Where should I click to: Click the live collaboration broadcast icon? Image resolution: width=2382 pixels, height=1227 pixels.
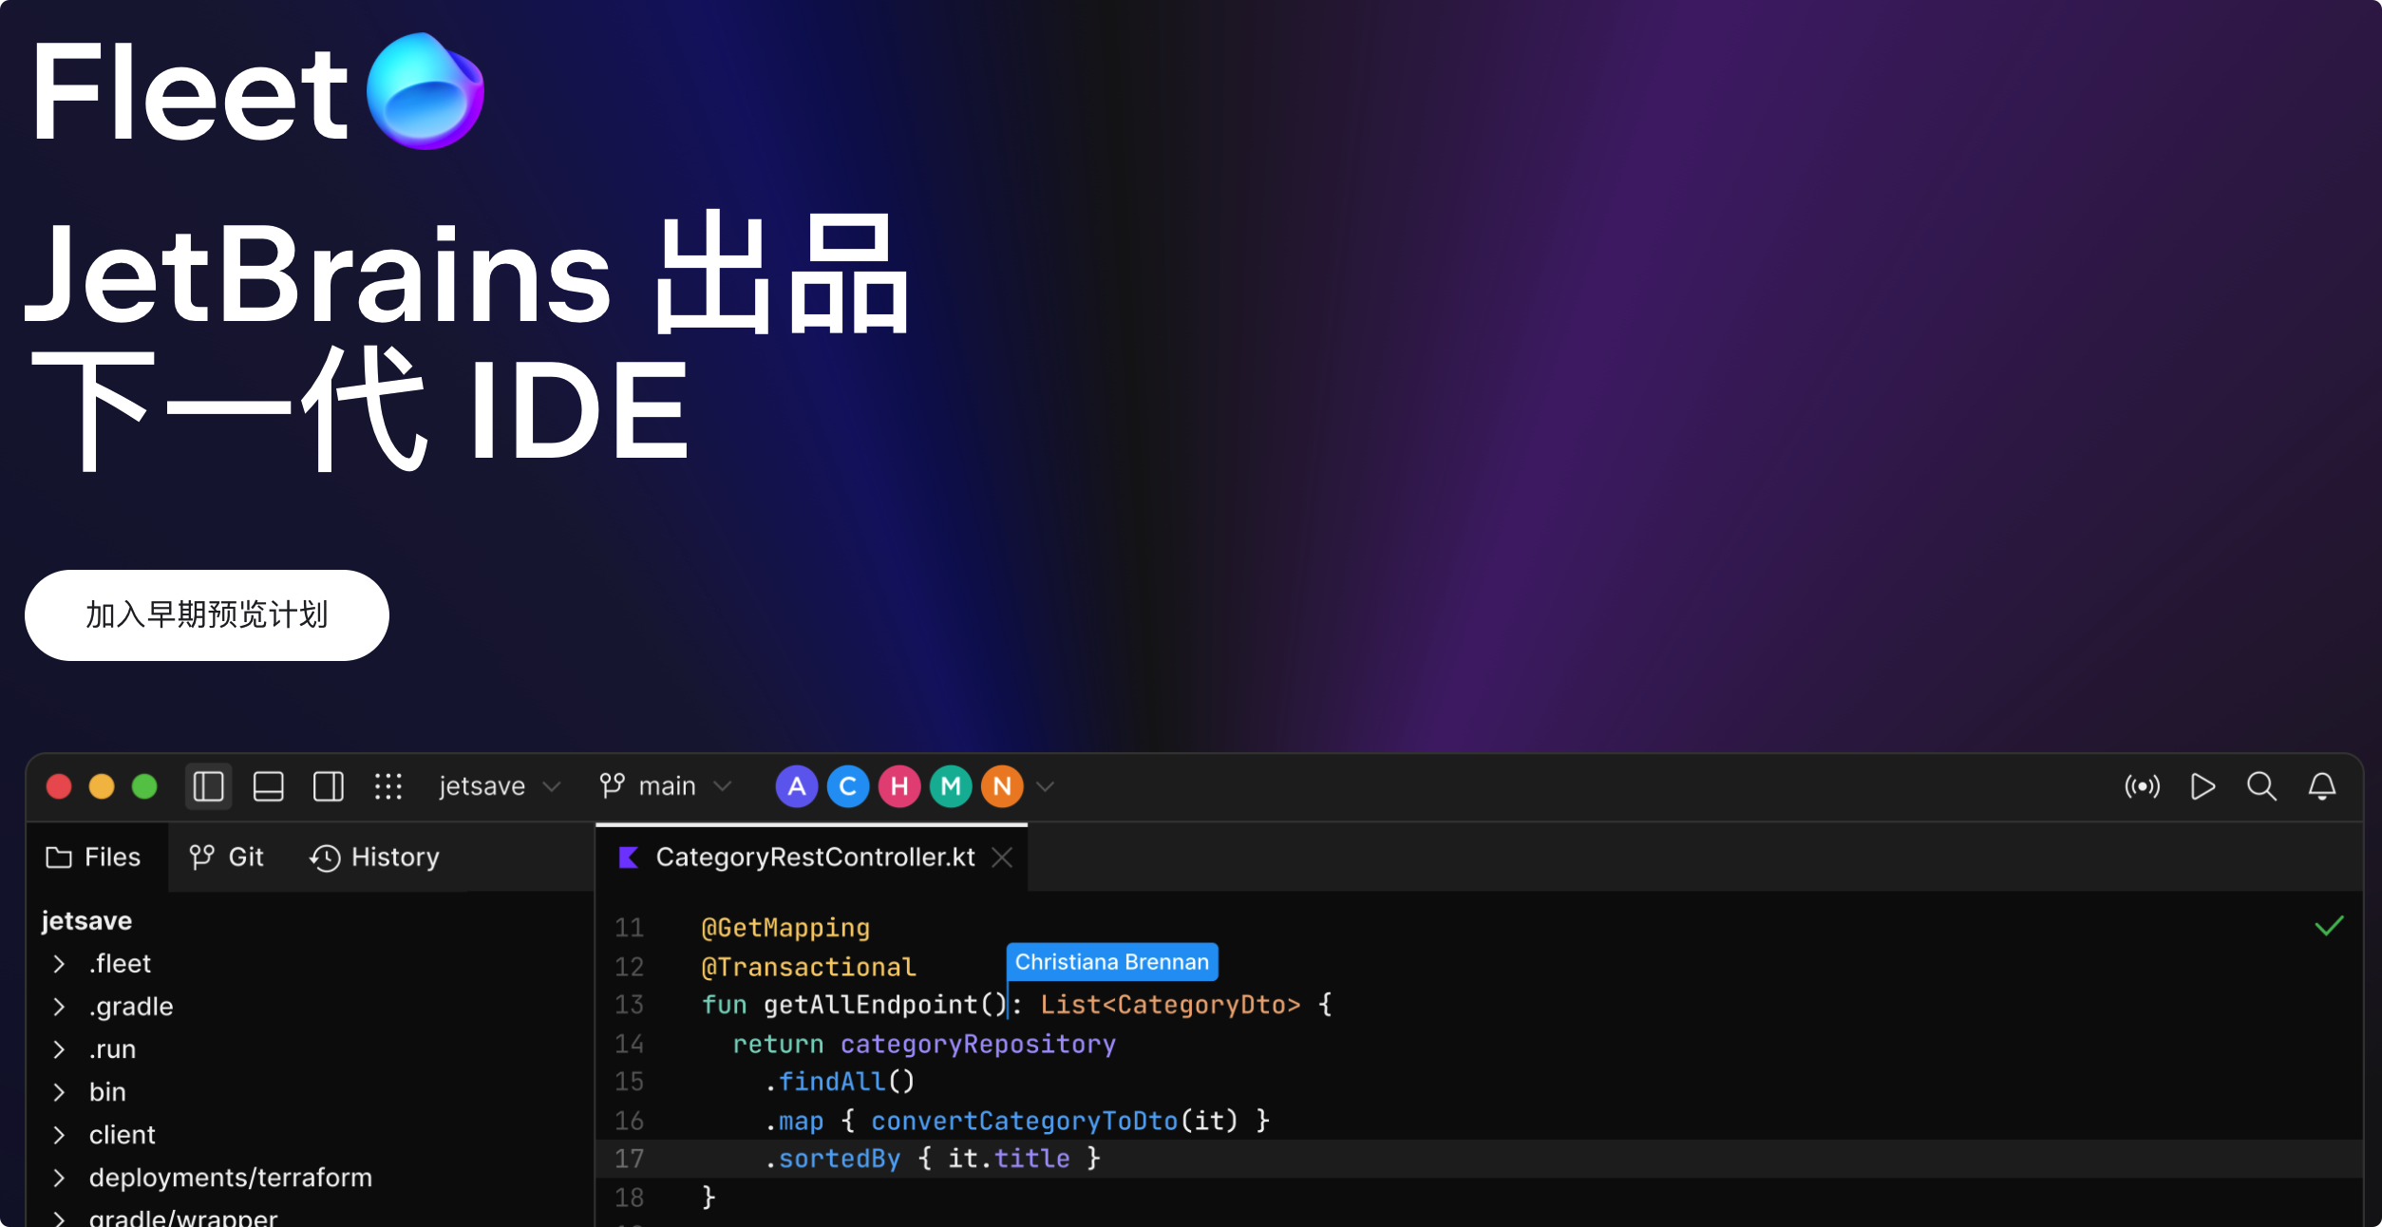[x=2143, y=785]
